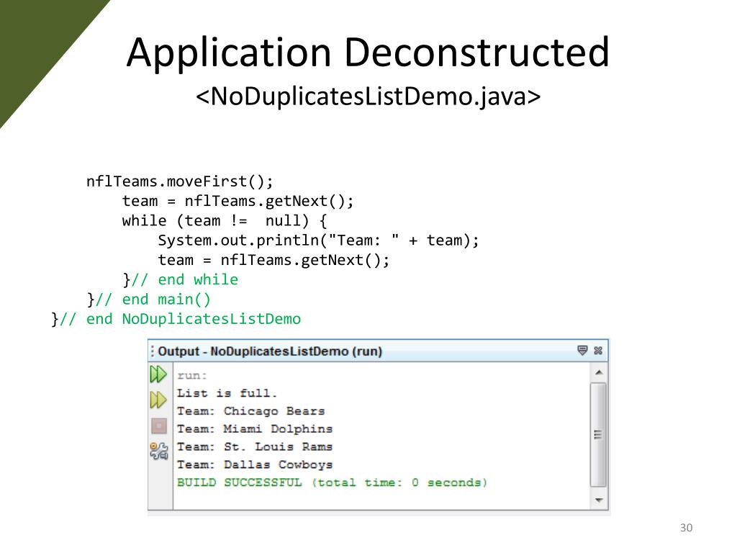Click the 'while (team != null) {' code line
Image resolution: width=737 pixels, height=553 pixels.
pyautogui.click(x=225, y=221)
